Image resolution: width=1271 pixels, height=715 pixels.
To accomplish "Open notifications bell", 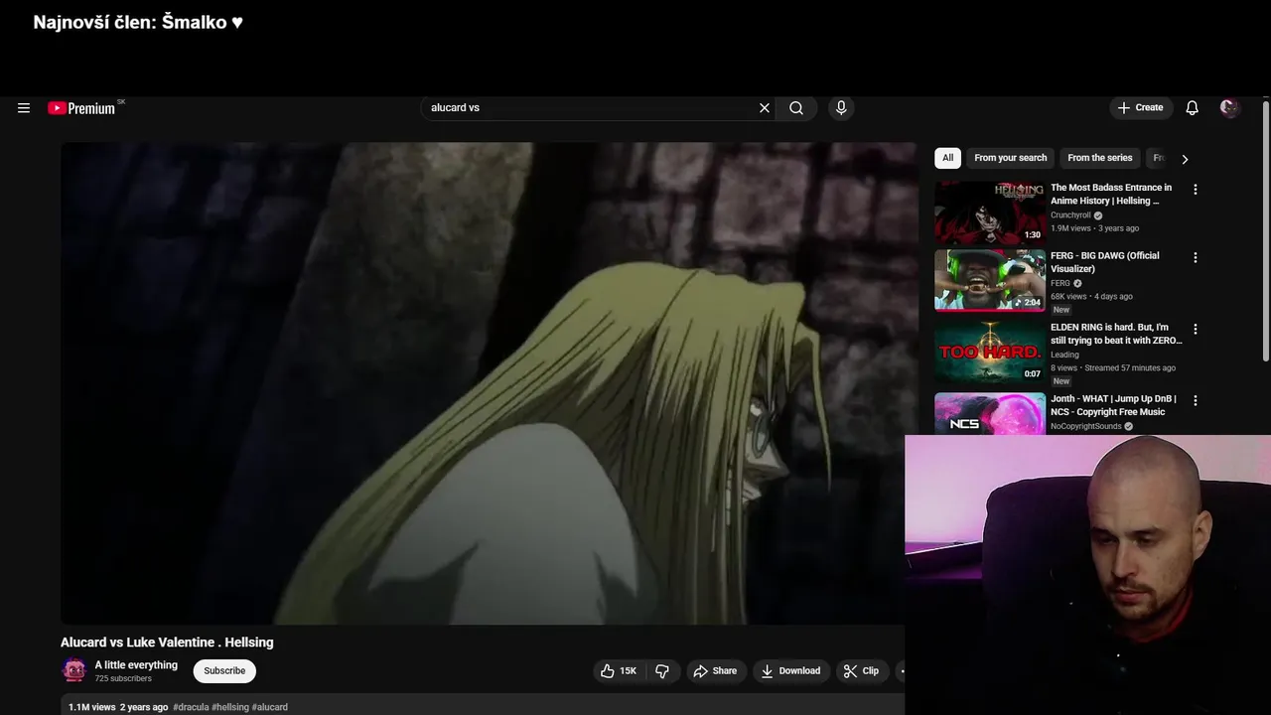I will (1192, 108).
